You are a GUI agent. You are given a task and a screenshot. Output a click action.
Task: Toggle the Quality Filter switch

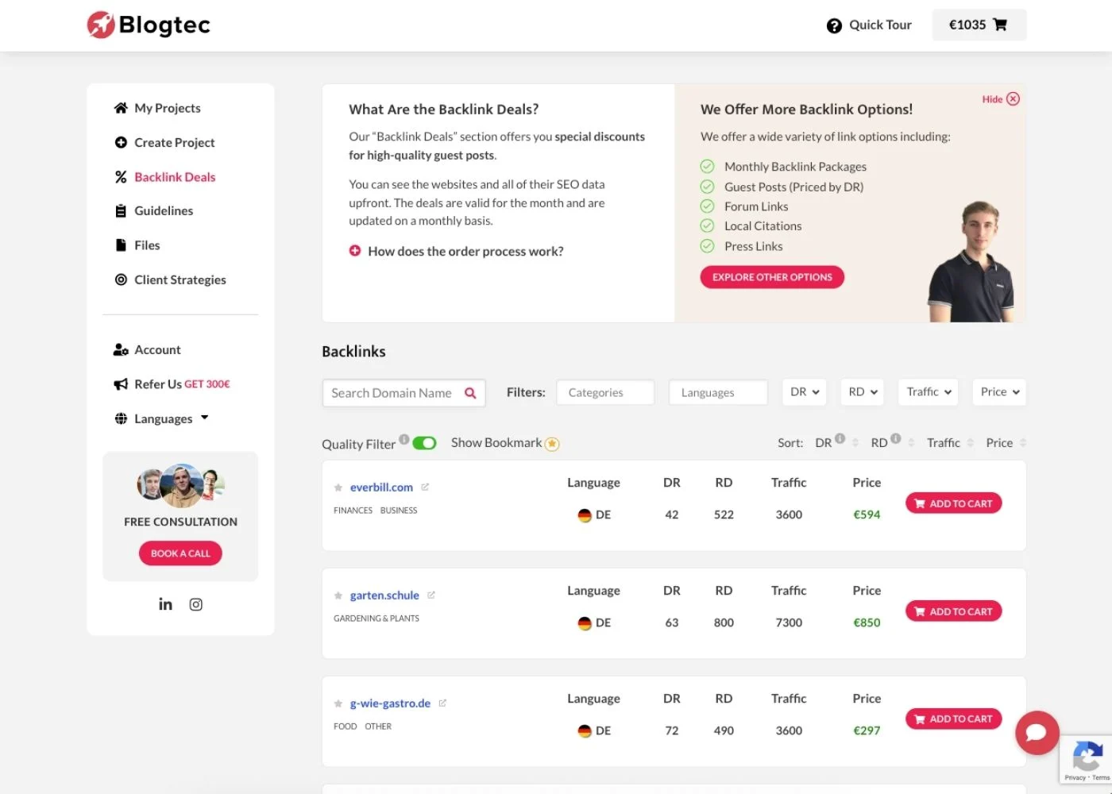(424, 443)
